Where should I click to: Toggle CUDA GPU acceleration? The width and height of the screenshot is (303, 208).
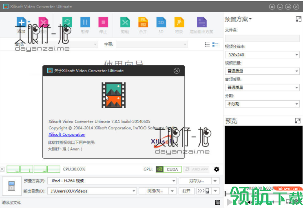(x=168, y=169)
